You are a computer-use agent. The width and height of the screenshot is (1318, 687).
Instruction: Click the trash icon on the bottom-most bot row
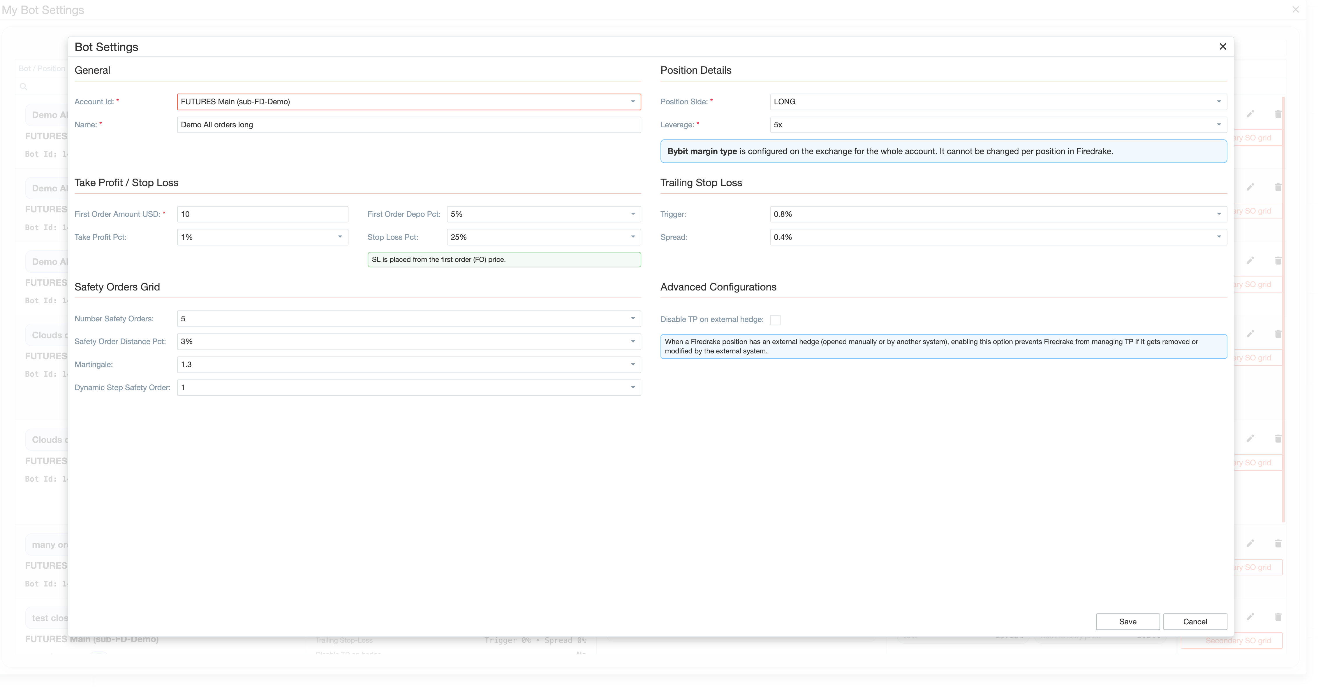pos(1279,617)
